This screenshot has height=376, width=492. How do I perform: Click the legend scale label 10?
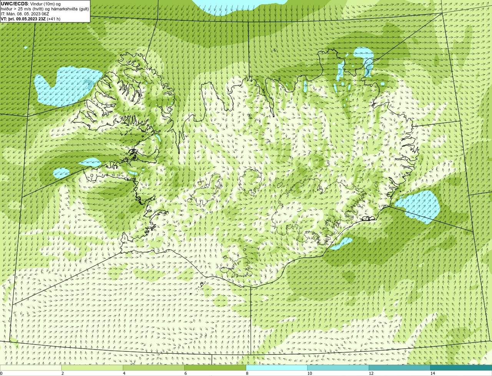click(309, 373)
